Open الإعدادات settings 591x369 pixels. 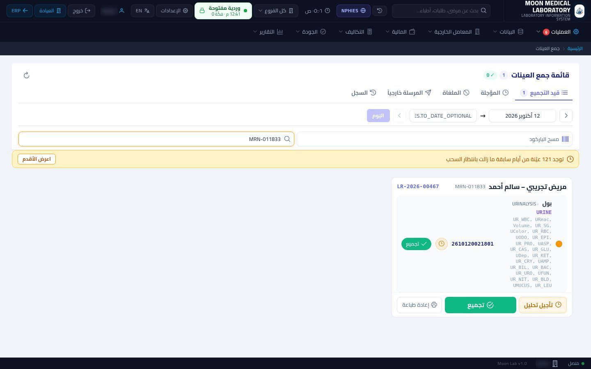(174, 11)
